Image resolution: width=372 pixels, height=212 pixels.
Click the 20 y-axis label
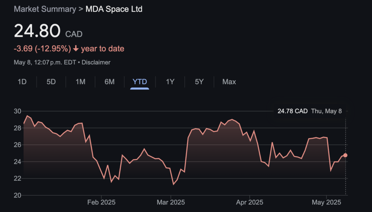17,195
